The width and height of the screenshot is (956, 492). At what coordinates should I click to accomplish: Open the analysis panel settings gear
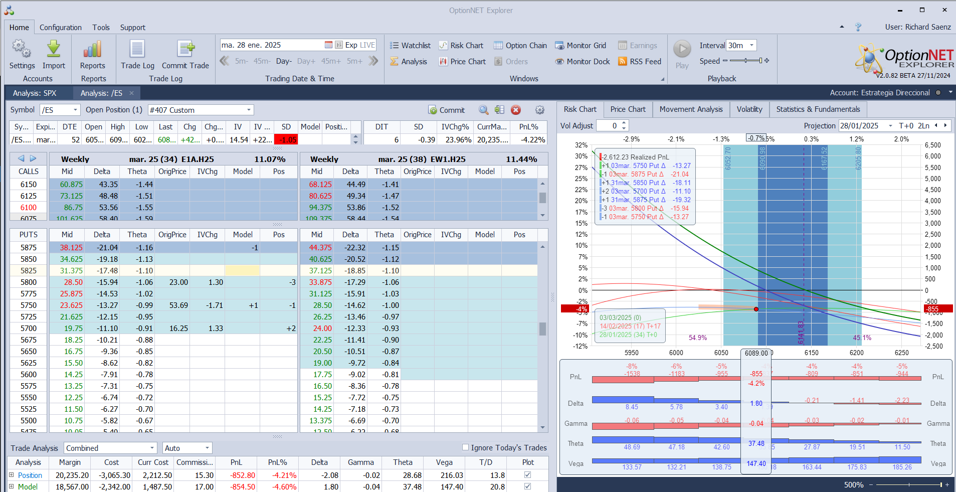click(x=540, y=110)
